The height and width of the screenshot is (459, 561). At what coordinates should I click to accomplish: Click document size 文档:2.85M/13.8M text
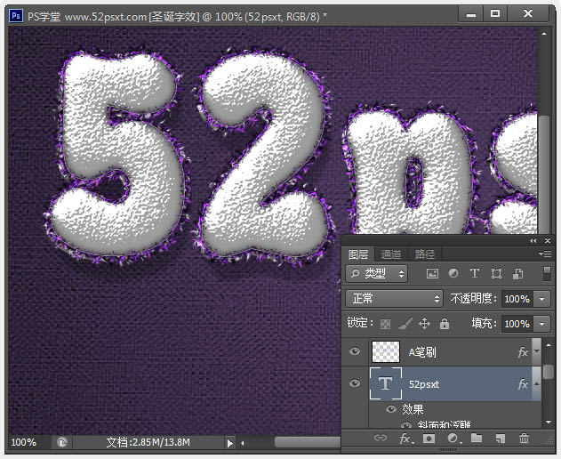148,442
